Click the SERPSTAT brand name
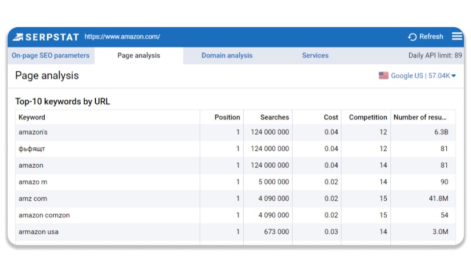 pos(52,37)
